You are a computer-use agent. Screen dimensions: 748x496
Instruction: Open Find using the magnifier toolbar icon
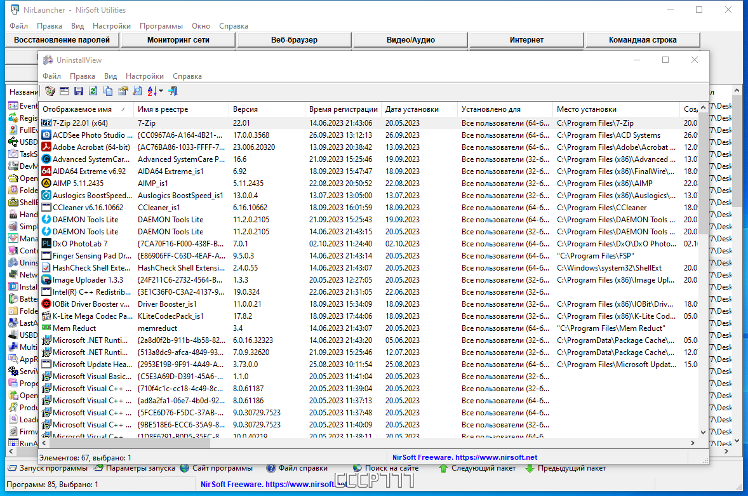(137, 91)
